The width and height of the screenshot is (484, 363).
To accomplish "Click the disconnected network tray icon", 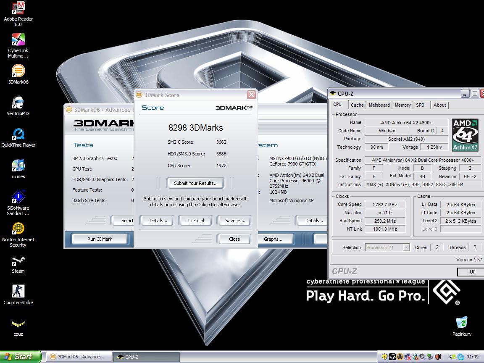I will [x=408, y=357].
